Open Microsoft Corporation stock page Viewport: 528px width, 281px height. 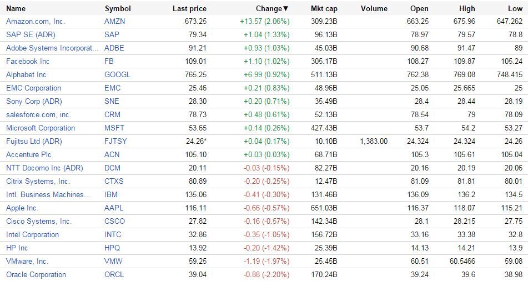(x=41, y=128)
